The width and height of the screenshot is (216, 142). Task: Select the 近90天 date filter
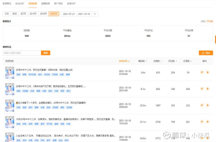(54, 14)
